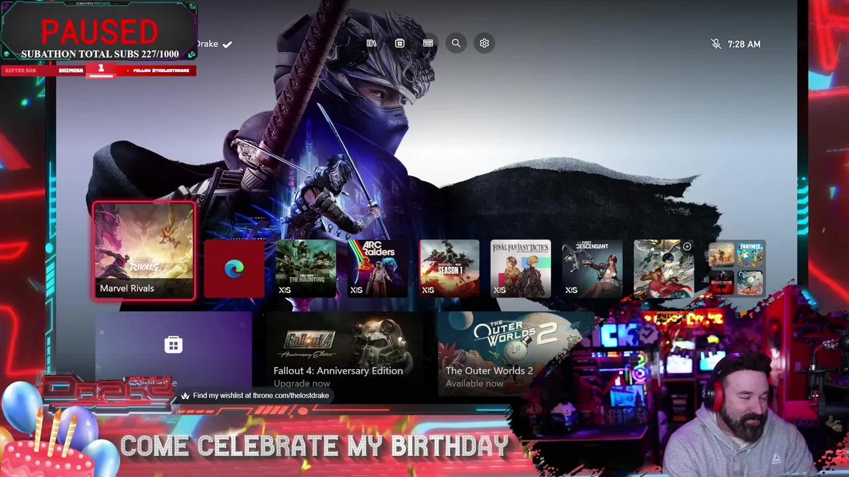Open the Game Pass icon in top bar
The image size is (849, 477).
click(428, 43)
